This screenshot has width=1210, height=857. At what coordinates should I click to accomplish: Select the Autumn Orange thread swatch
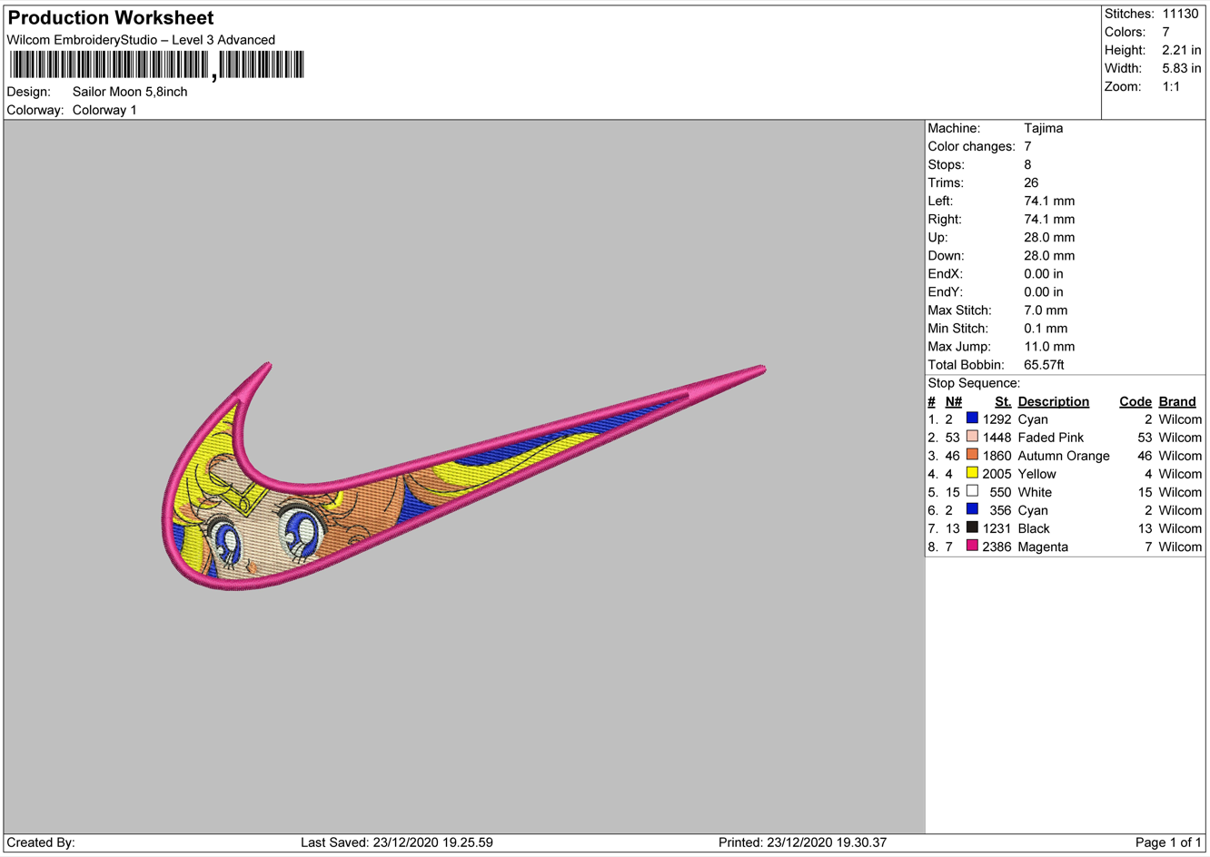click(972, 455)
